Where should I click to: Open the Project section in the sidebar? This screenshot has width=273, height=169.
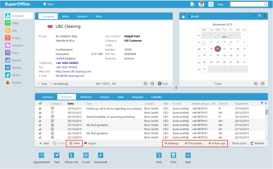(x=13, y=38)
